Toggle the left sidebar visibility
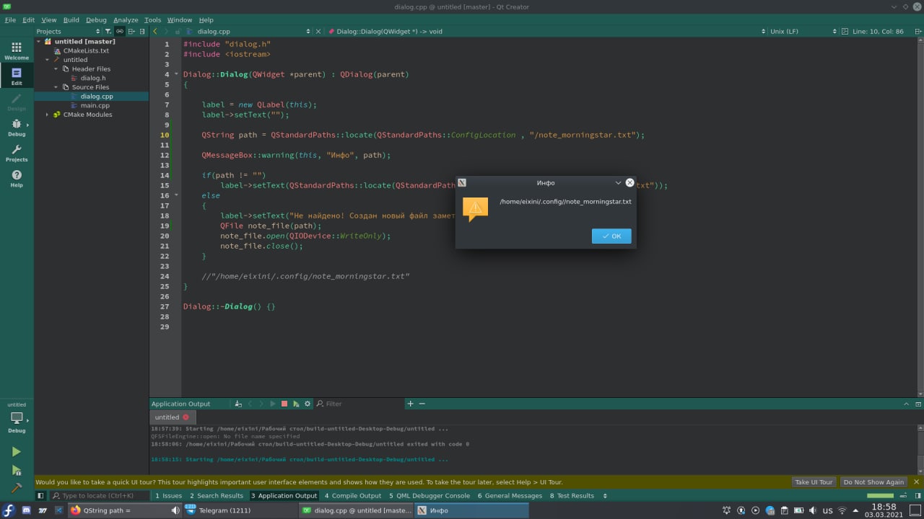 click(40, 496)
